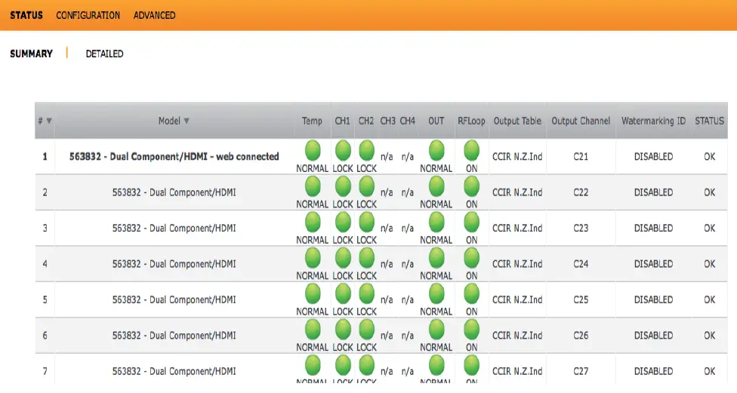This screenshot has width=737, height=393.
Task: Click the Temp green indicator in row 6
Action: pyautogui.click(x=313, y=330)
